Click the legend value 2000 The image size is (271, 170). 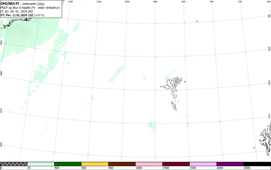pos(220,168)
